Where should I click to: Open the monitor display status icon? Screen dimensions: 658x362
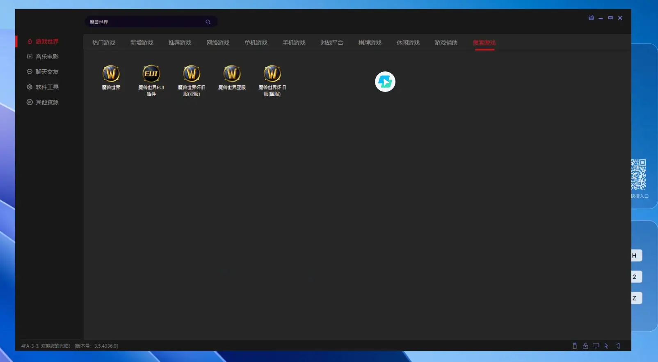(596, 346)
